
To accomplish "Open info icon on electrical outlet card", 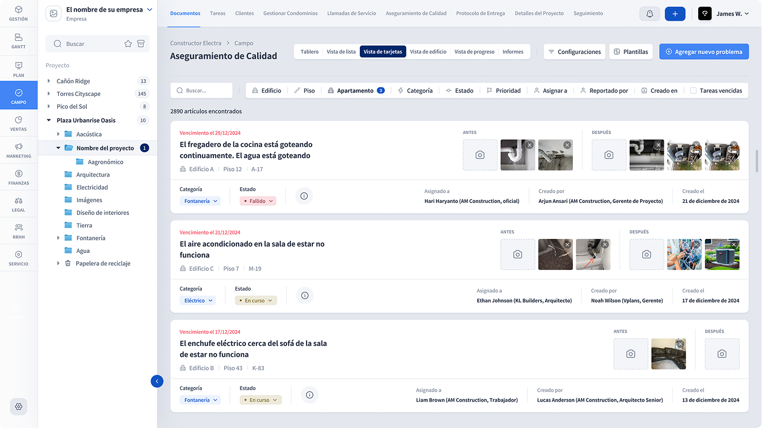I will click(x=309, y=395).
